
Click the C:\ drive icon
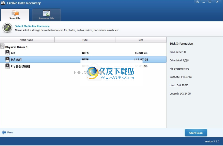tap(7, 53)
